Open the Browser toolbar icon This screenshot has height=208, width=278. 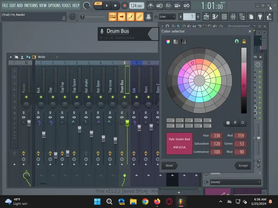pos(242,17)
